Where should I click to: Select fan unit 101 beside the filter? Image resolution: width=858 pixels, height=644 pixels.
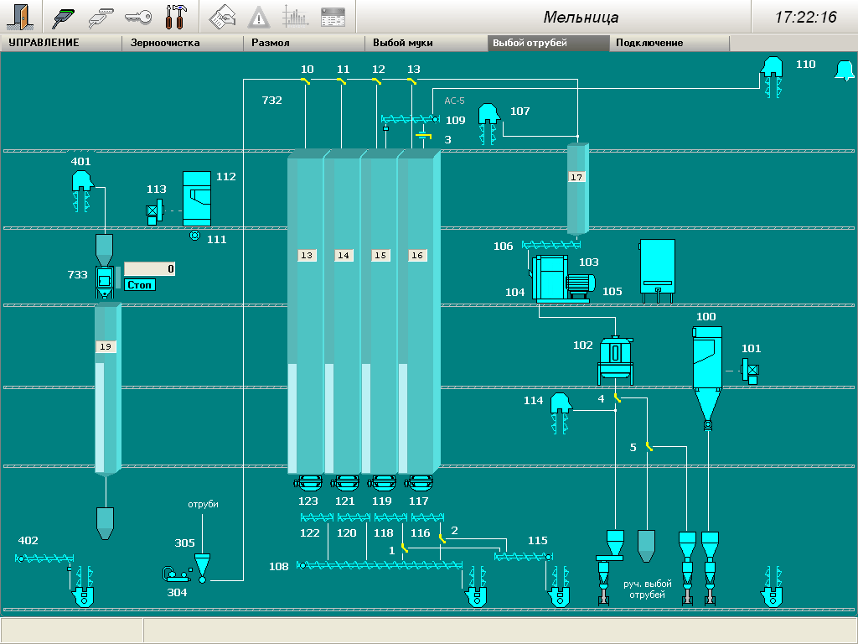coord(750,369)
